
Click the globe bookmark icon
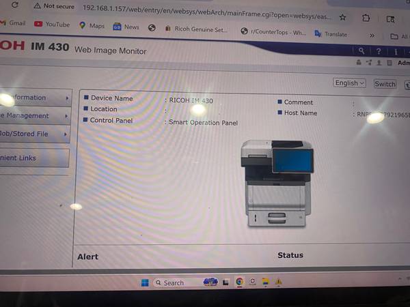152,28
